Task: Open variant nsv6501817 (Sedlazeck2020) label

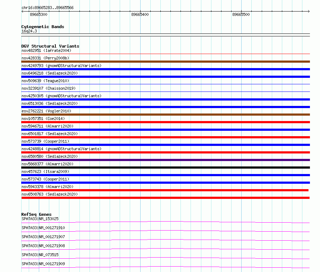Action: pyautogui.click(x=50, y=134)
